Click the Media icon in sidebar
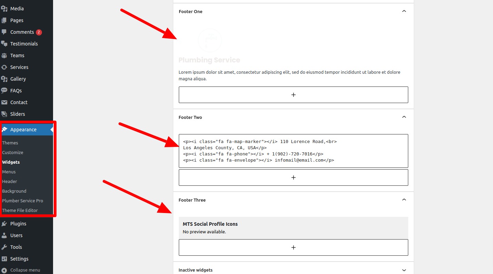Viewport: 493px width, 274px height. click(x=4, y=9)
